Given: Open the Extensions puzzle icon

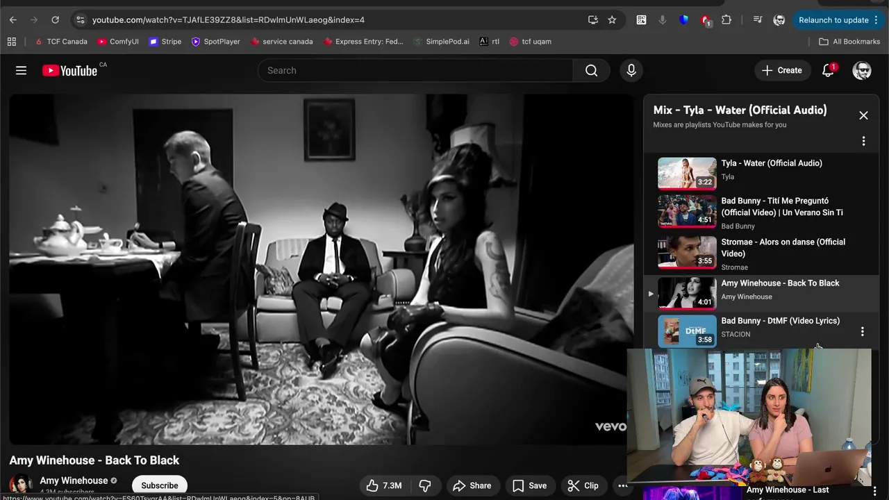Looking at the screenshot, I should click(x=726, y=20).
